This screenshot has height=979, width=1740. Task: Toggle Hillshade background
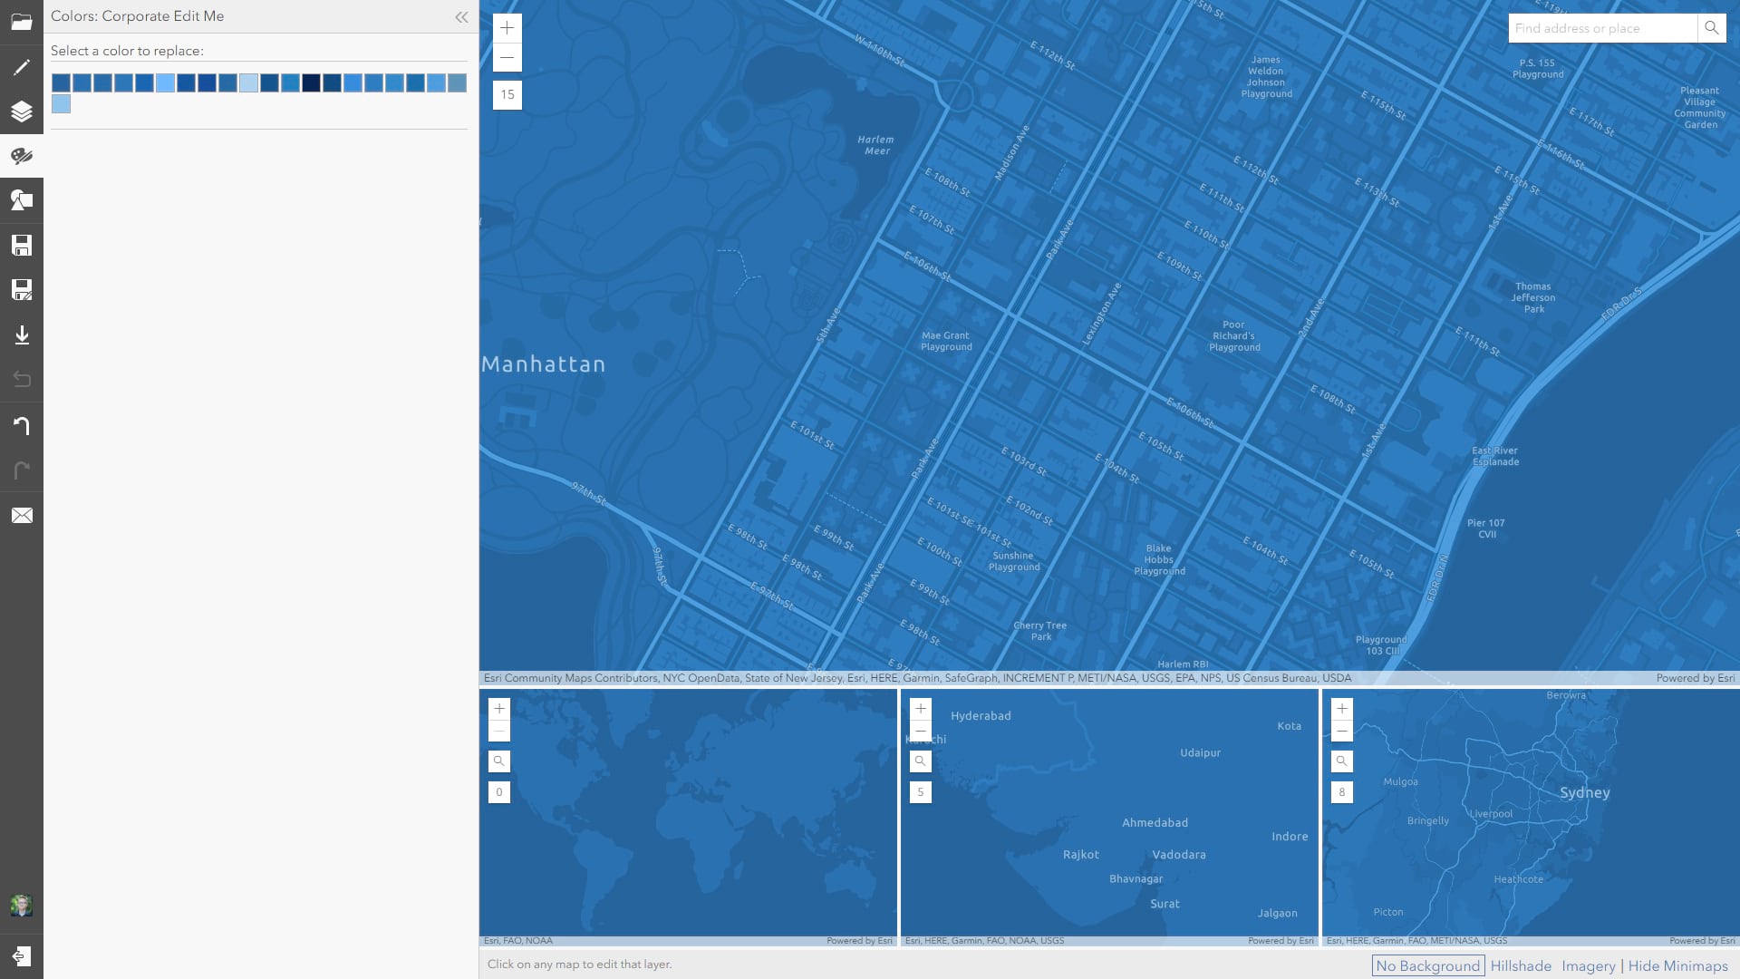pos(1521,965)
